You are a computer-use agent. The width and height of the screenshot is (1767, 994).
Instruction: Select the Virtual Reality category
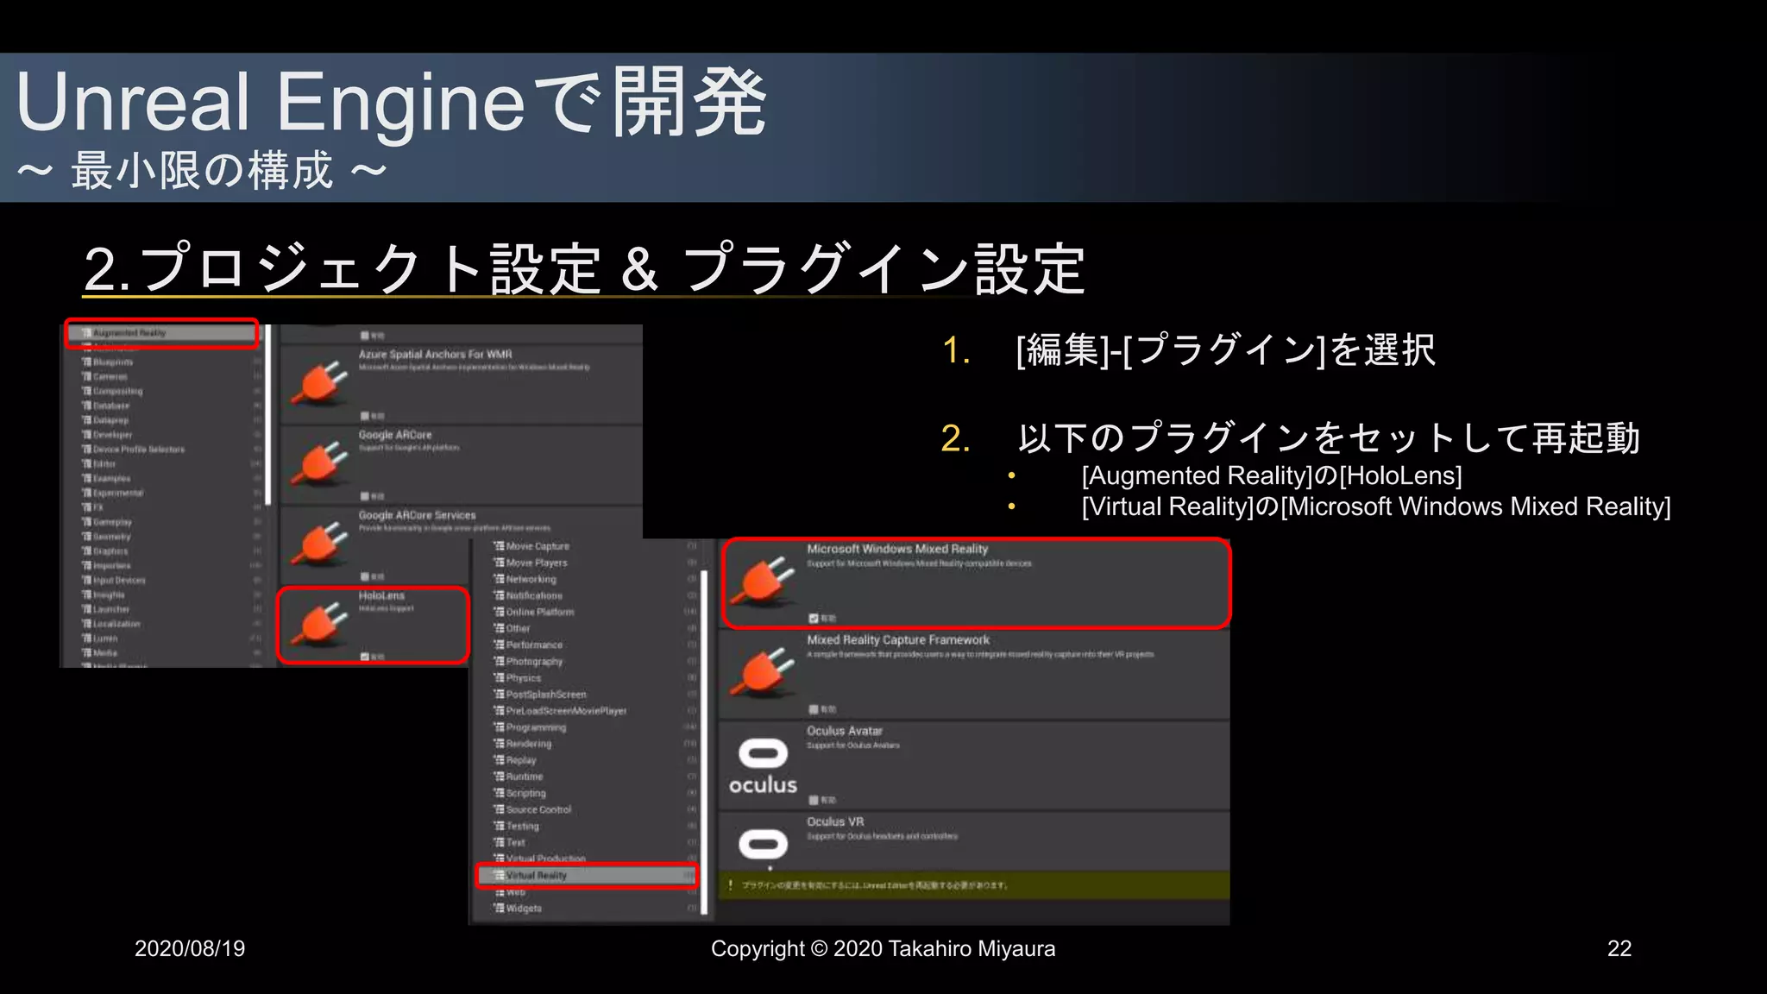588,875
